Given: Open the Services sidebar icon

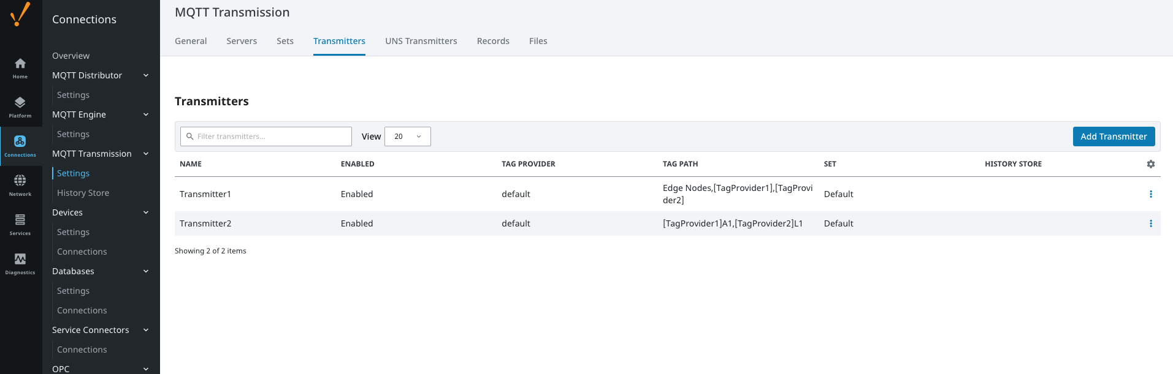Looking at the screenshot, I should click(x=20, y=225).
